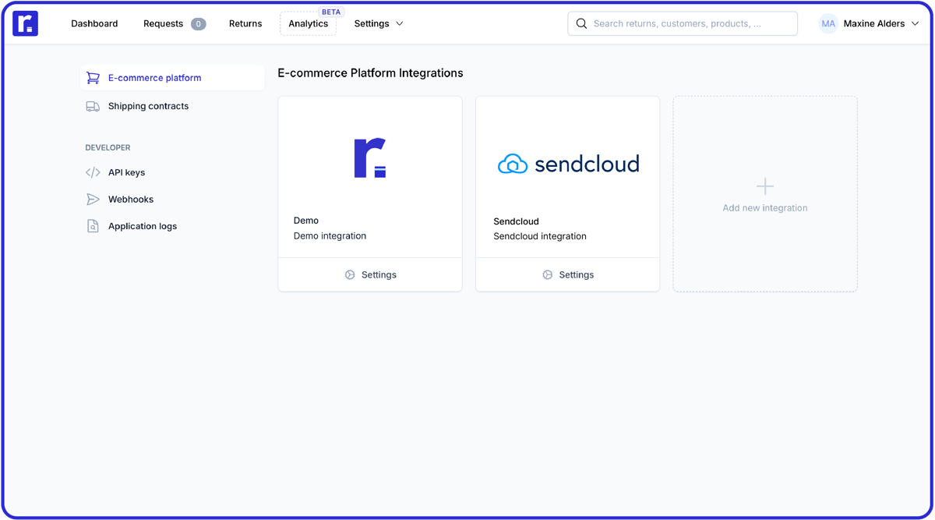
Task: Click the BETA badge on Analytics
Action: pyautogui.click(x=331, y=12)
